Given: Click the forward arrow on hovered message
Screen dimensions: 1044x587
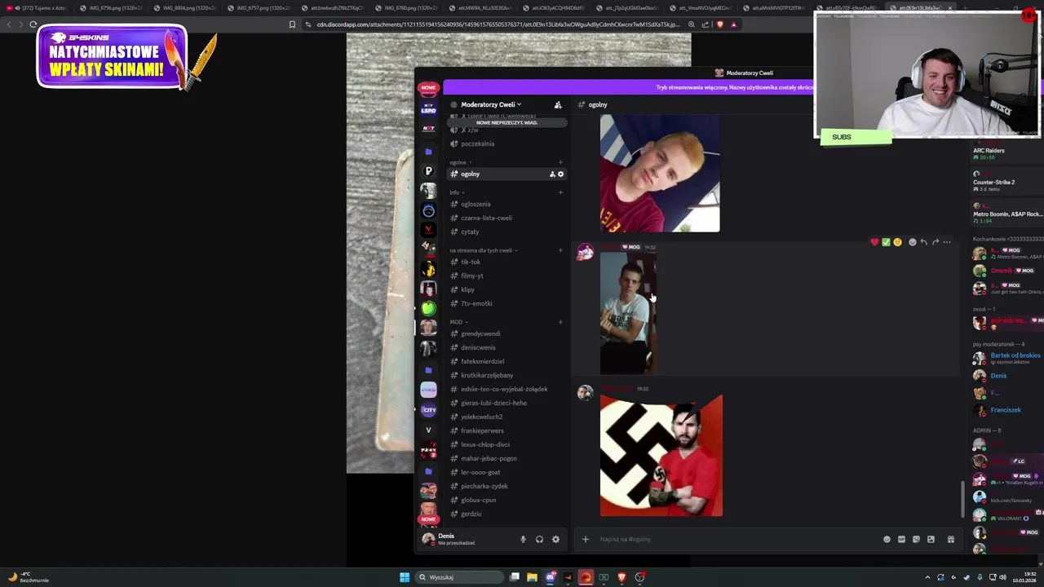Looking at the screenshot, I should coord(936,242).
